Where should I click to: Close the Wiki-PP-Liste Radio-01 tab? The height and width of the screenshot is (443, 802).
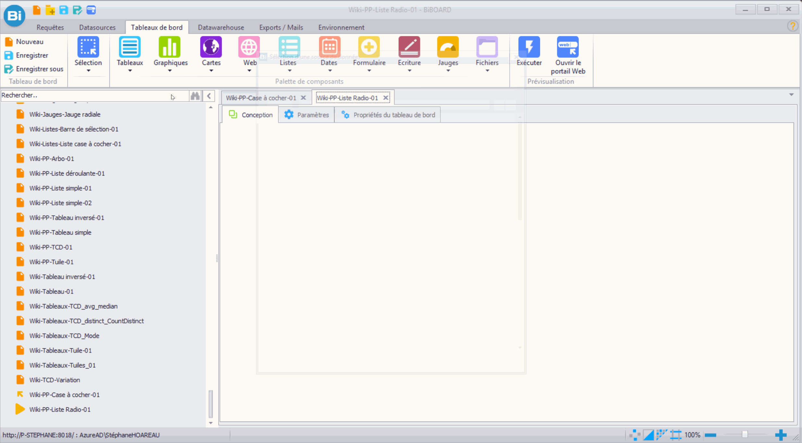click(x=386, y=98)
